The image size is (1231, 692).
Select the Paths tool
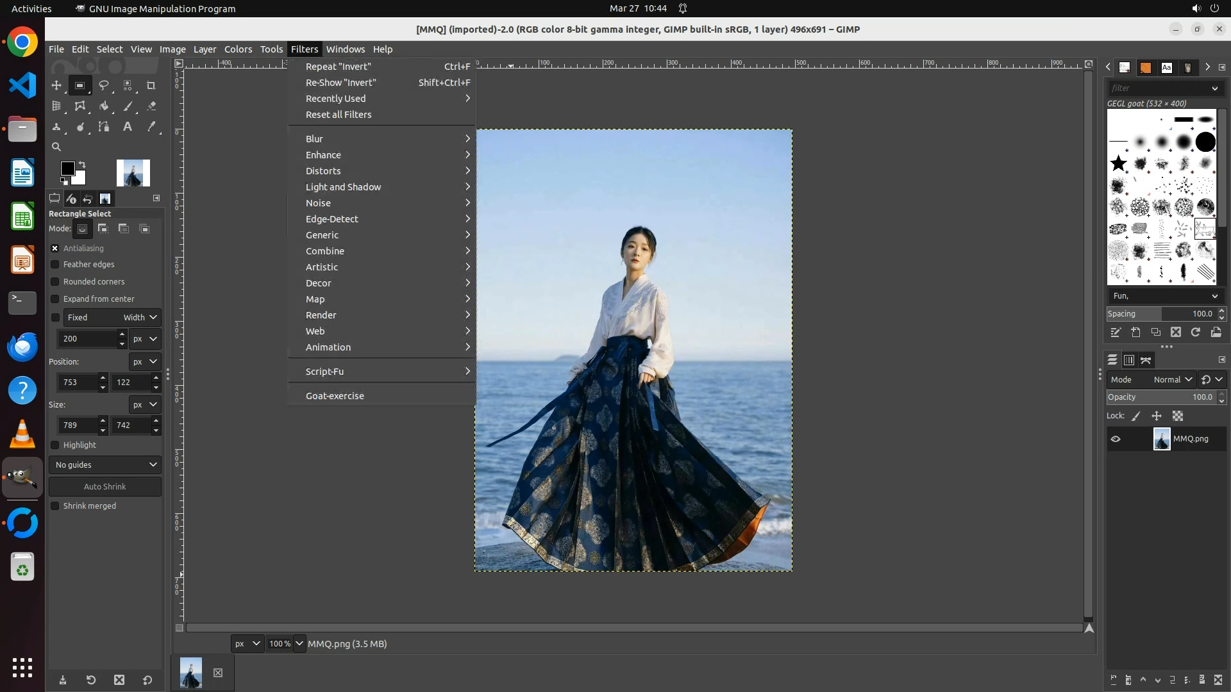(104, 127)
